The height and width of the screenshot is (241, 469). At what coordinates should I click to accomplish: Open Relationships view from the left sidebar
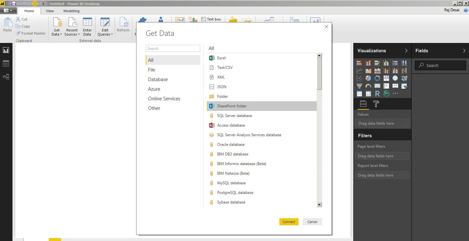click(x=6, y=77)
